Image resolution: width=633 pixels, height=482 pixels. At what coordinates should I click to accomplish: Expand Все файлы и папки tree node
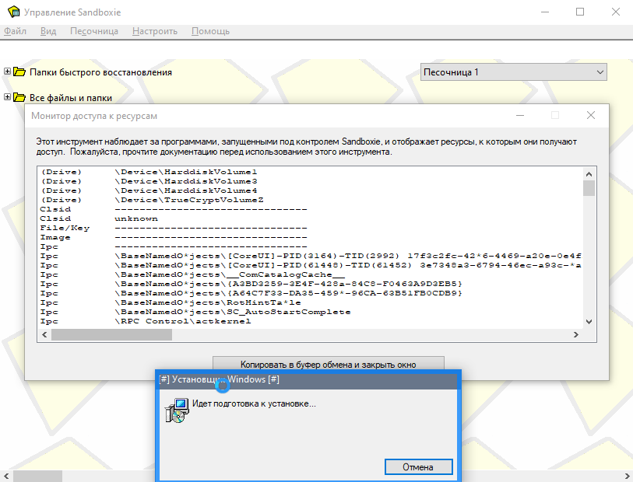[x=7, y=97]
